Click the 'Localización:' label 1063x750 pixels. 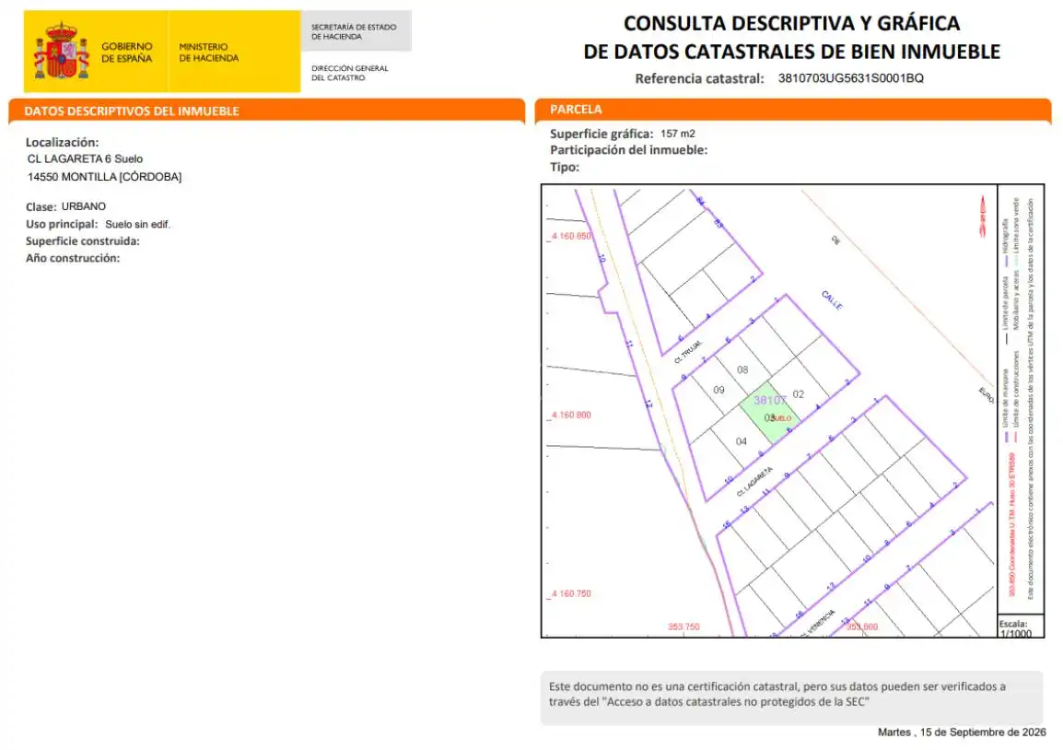63,143
